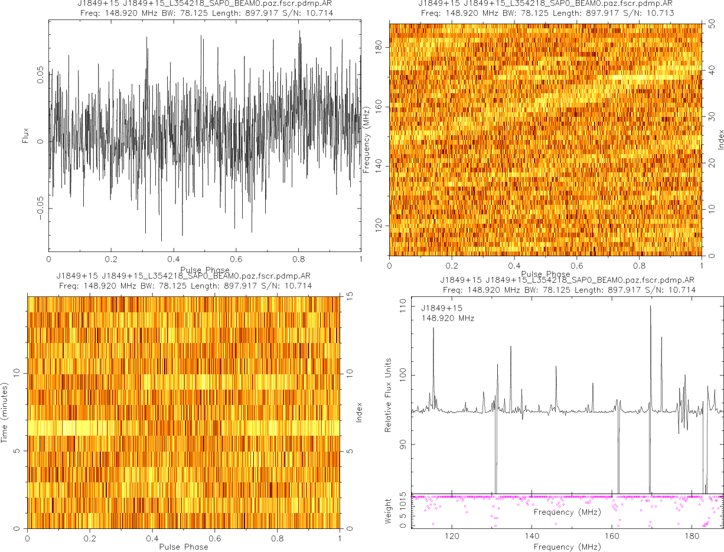Click "Pulse Phase" label under the time heatmap
Image resolution: width=724 pixels, height=552 pixels.
click(x=183, y=547)
